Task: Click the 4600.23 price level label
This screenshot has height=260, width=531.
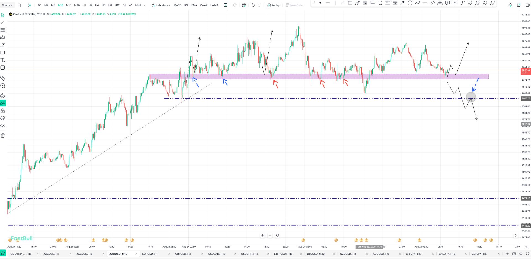Action: [526, 98]
